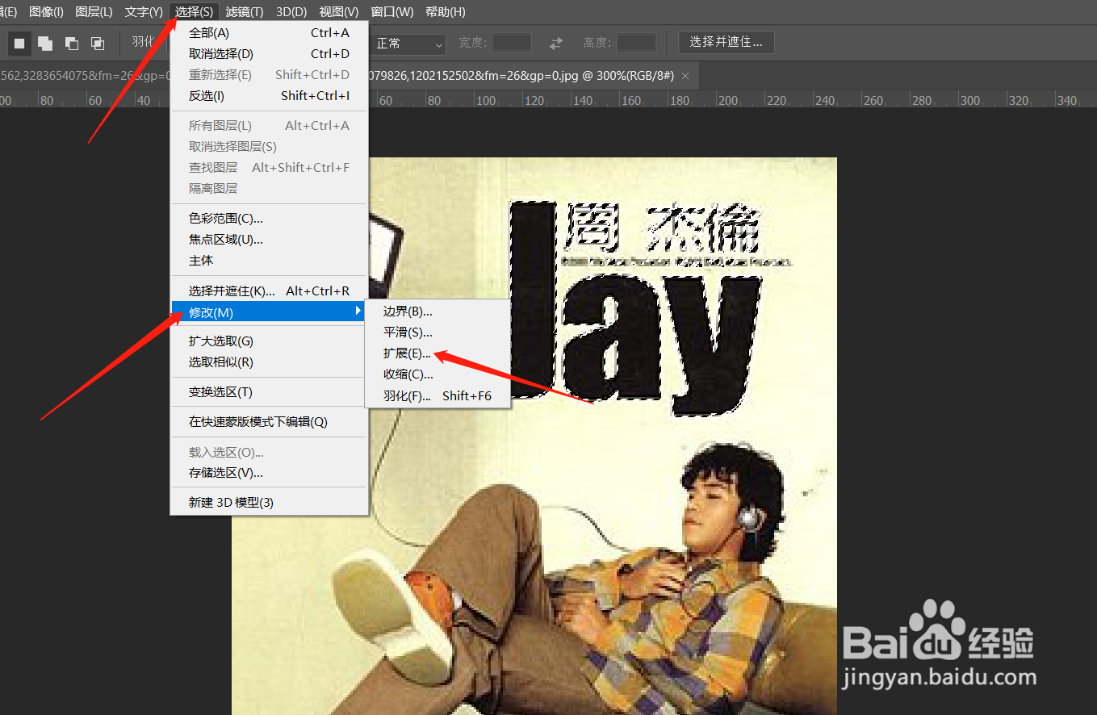Choose 在快速蒙版模式下编辑(Q) entry
Image resolution: width=1097 pixels, height=715 pixels.
pyautogui.click(x=270, y=422)
